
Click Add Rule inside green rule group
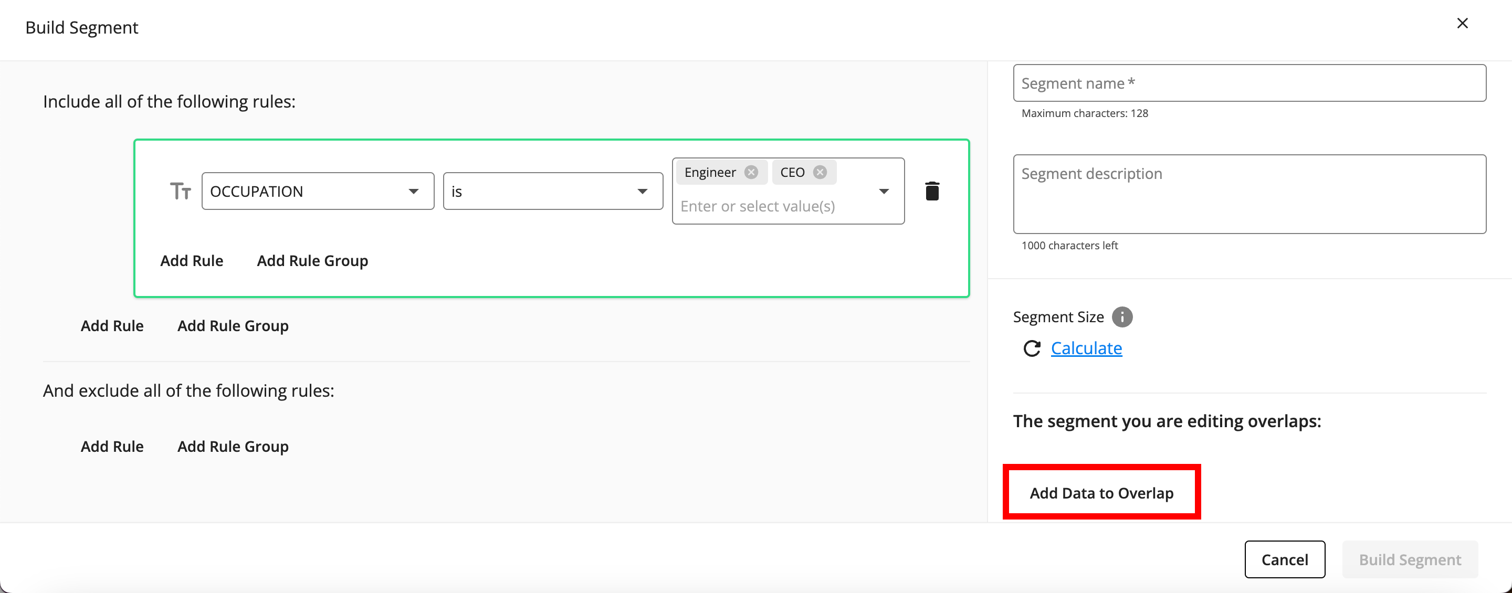191,260
